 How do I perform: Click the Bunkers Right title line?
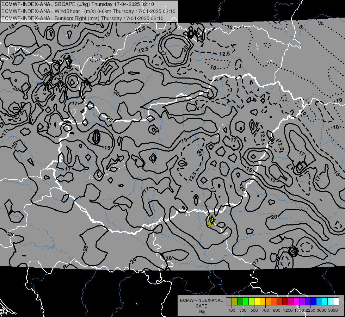[82, 18]
